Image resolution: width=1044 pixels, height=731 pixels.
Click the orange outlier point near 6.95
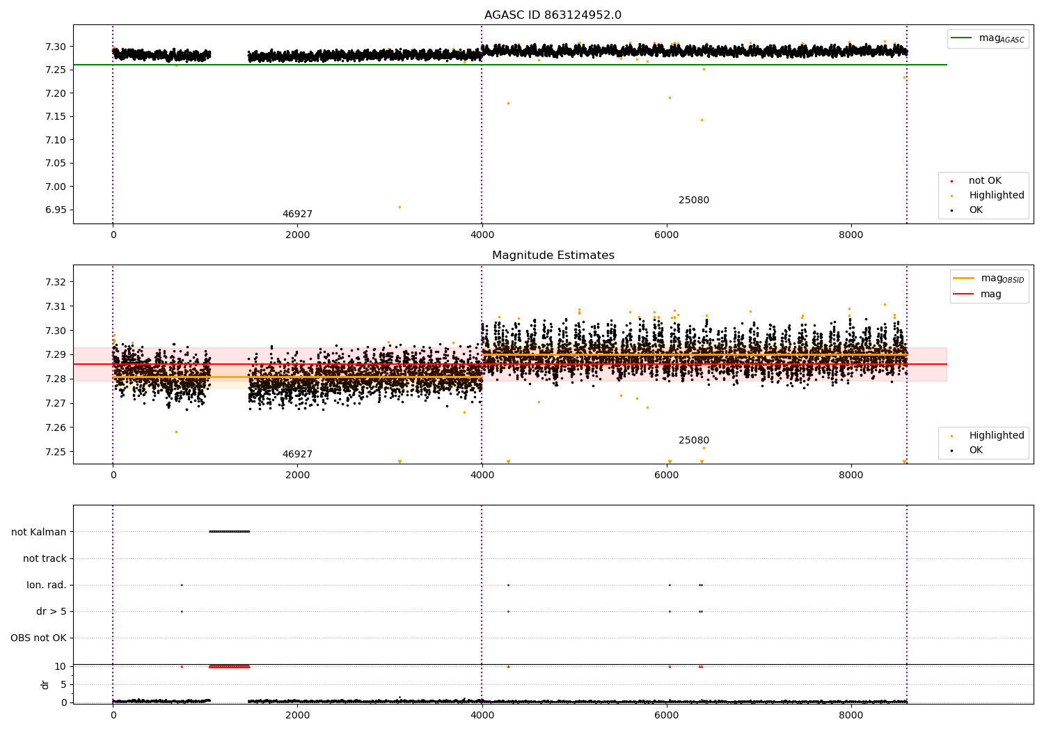point(400,207)
